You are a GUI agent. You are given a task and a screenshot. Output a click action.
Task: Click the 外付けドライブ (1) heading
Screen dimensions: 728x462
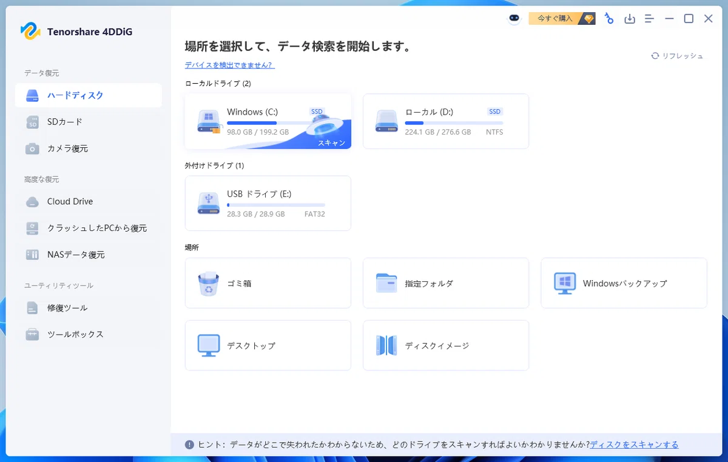tap(214, 166)
